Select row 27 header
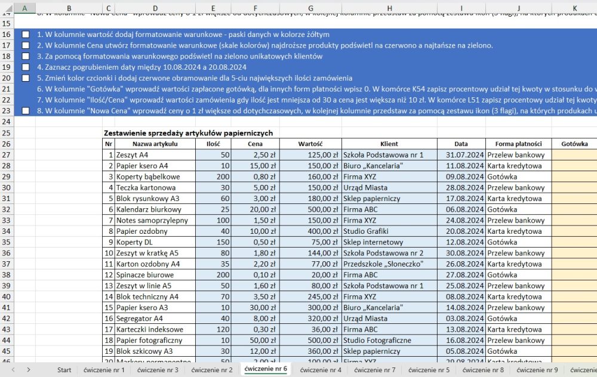This screenshot has width=597, height=377. [7, 155]
